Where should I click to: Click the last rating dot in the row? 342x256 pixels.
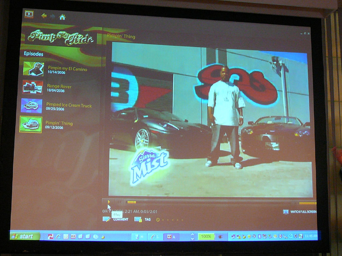click(x=183, y=220)
